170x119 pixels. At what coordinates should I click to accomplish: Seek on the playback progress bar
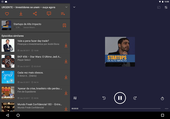tap(122, 108)
